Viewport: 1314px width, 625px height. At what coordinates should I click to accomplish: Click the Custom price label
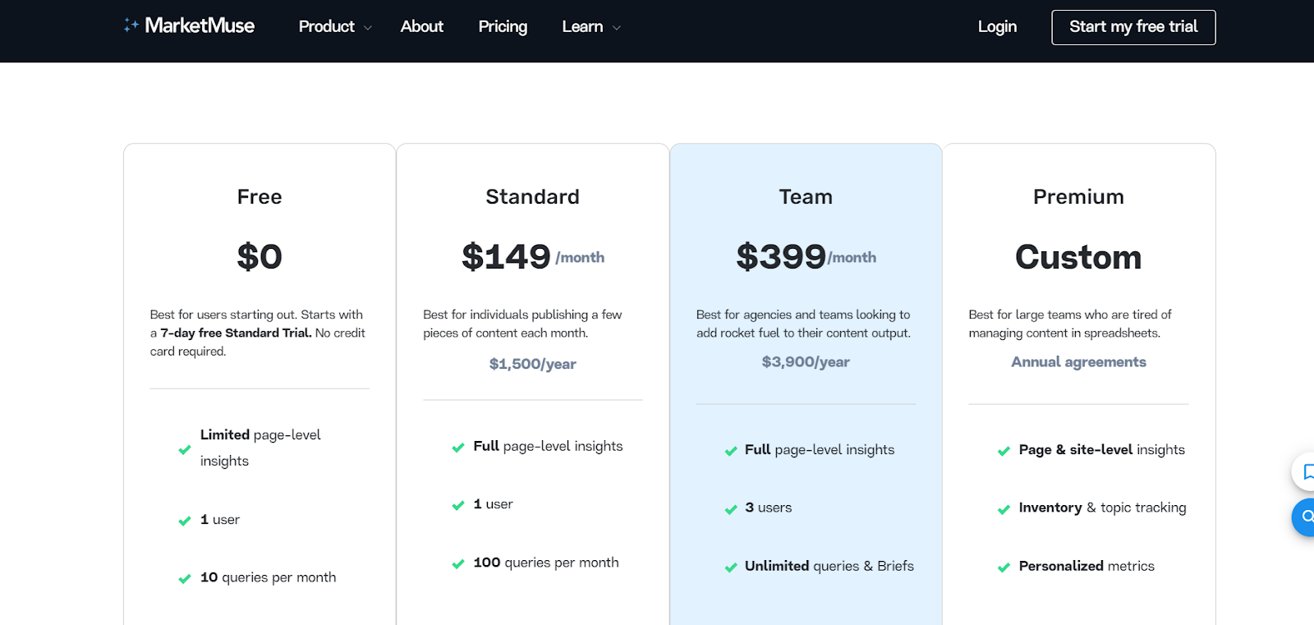click(1078, 257)
